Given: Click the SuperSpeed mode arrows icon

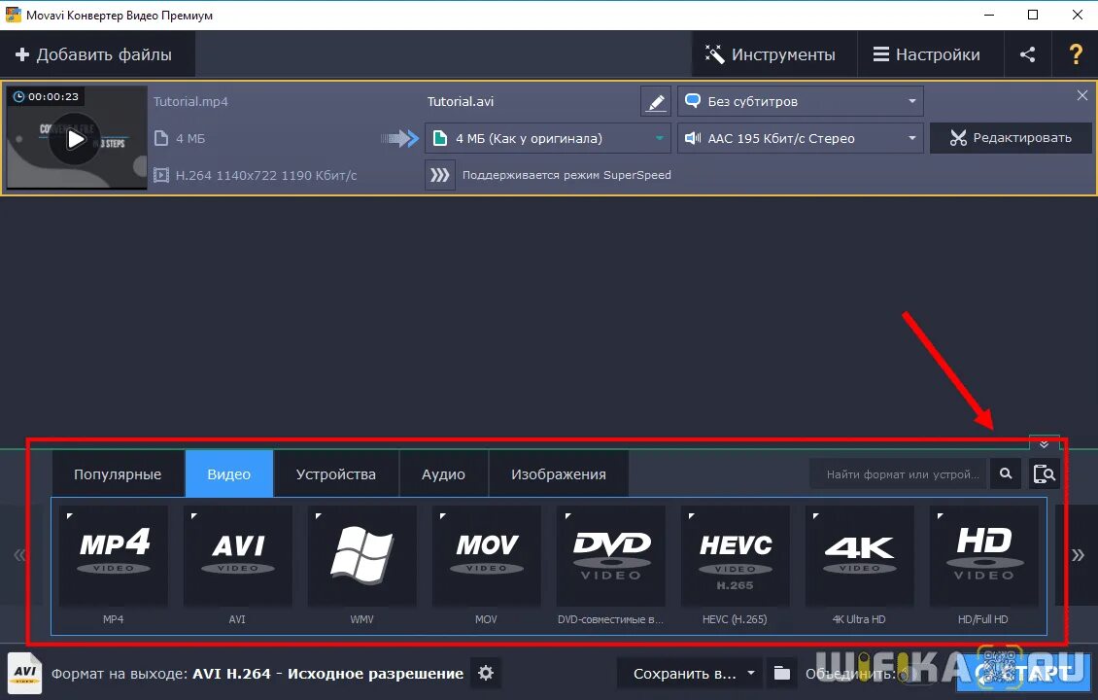Looking at the screenshot, I should tap(440, 175).
